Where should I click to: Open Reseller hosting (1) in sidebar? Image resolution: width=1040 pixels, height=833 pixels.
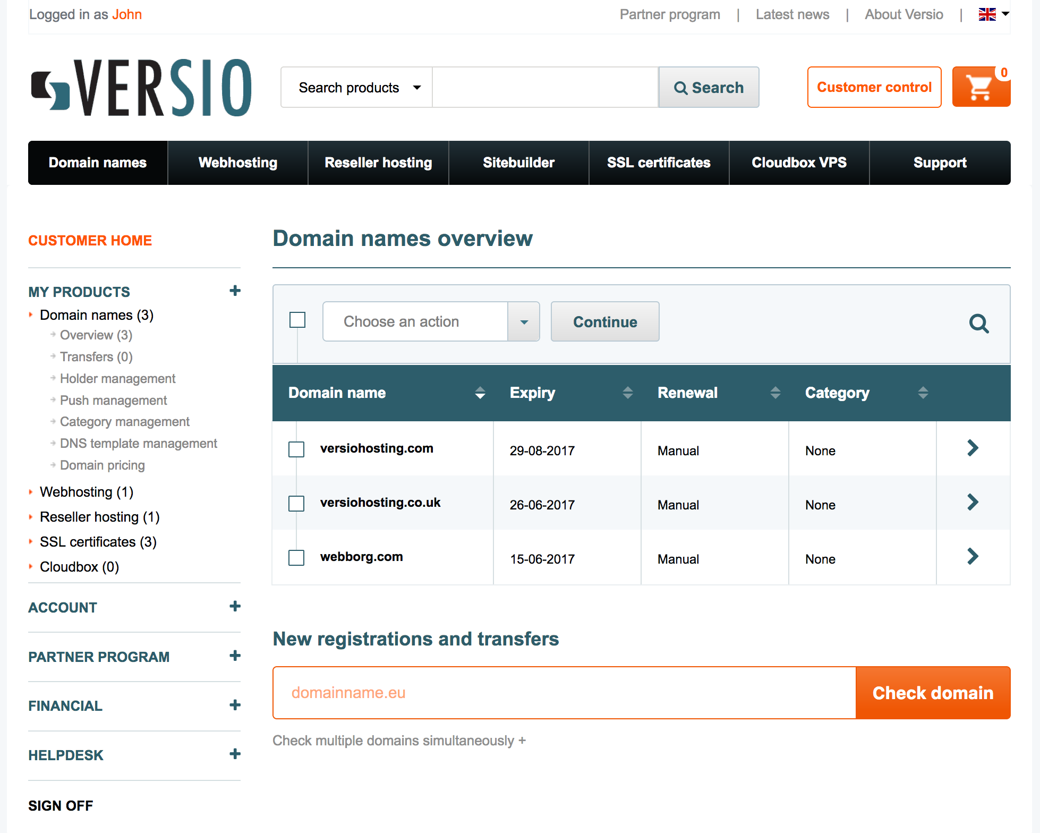pyautogui.click(x=100, y=517)
